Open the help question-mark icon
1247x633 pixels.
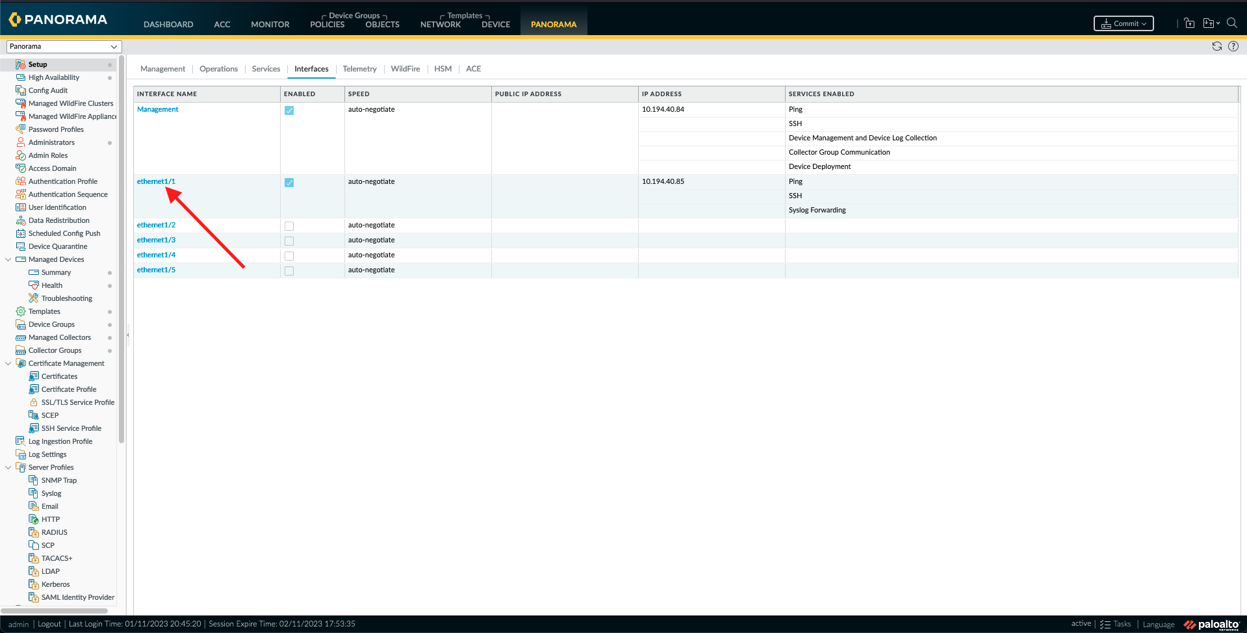[1234, 46]
